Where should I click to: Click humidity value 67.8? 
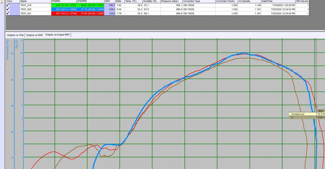click(x=146, y=9)
